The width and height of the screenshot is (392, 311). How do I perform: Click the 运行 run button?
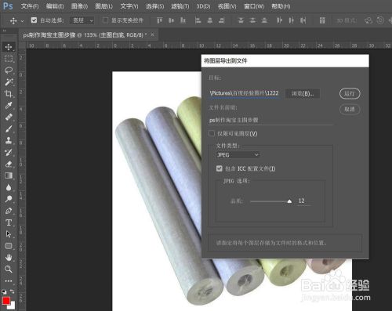(350, 93)
